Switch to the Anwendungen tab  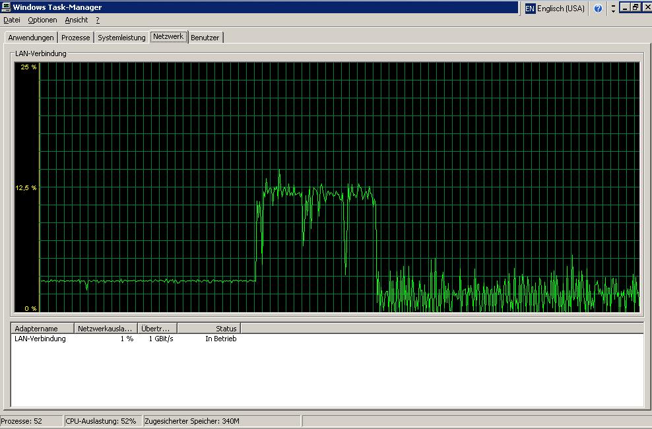pos(31,38)
